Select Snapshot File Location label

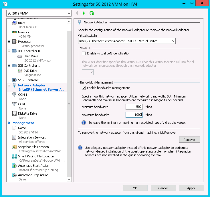pos(33,147)
